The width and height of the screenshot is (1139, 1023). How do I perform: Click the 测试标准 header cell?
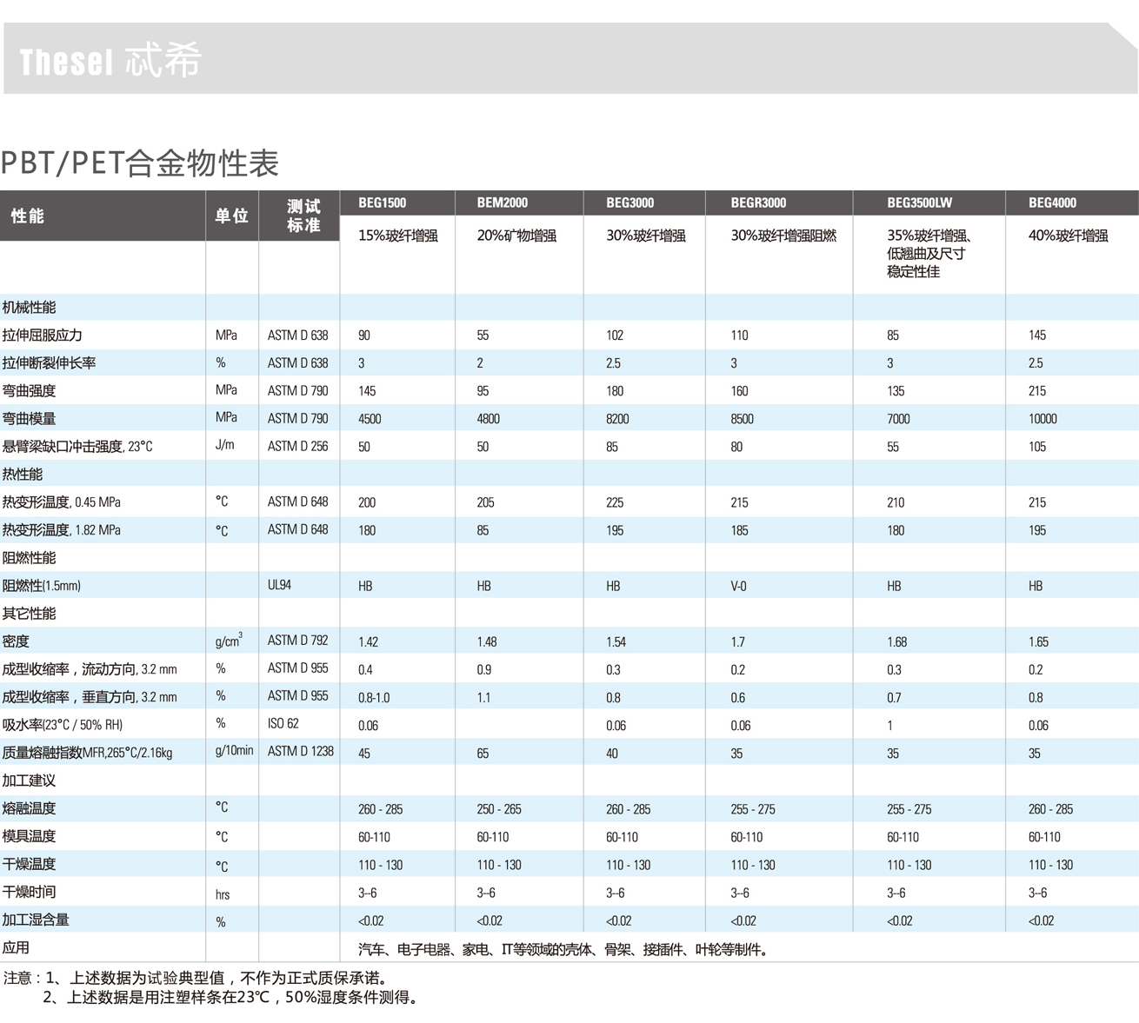pyautogui.click(x=303, y=216)
